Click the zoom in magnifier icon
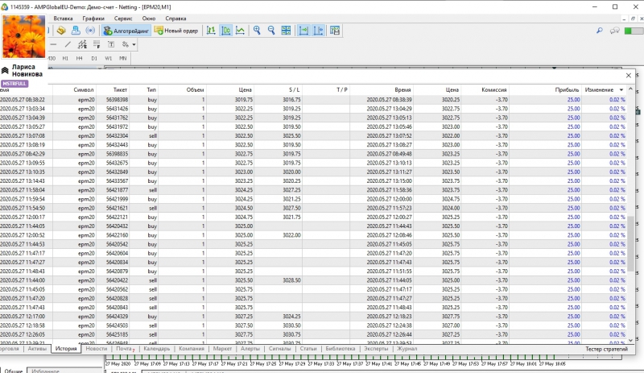This screenshot has width=644, height=373. click(257, 31)
